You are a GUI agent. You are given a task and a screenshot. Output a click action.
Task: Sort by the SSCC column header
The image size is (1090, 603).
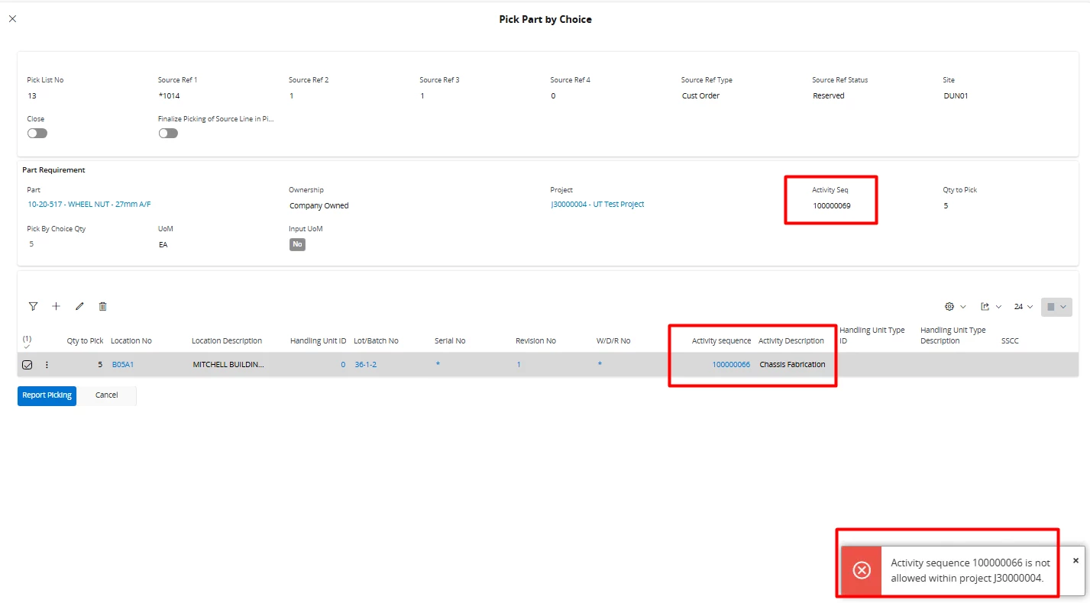[x=1010, y=341]
